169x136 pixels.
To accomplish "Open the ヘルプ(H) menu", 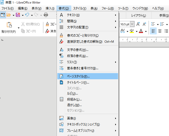I will (x=158, y=8).
